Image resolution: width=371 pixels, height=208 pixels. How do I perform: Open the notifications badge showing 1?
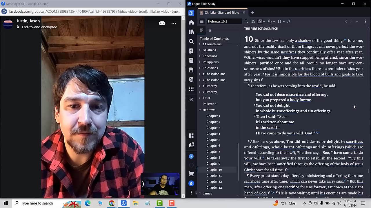click(191, 156)
